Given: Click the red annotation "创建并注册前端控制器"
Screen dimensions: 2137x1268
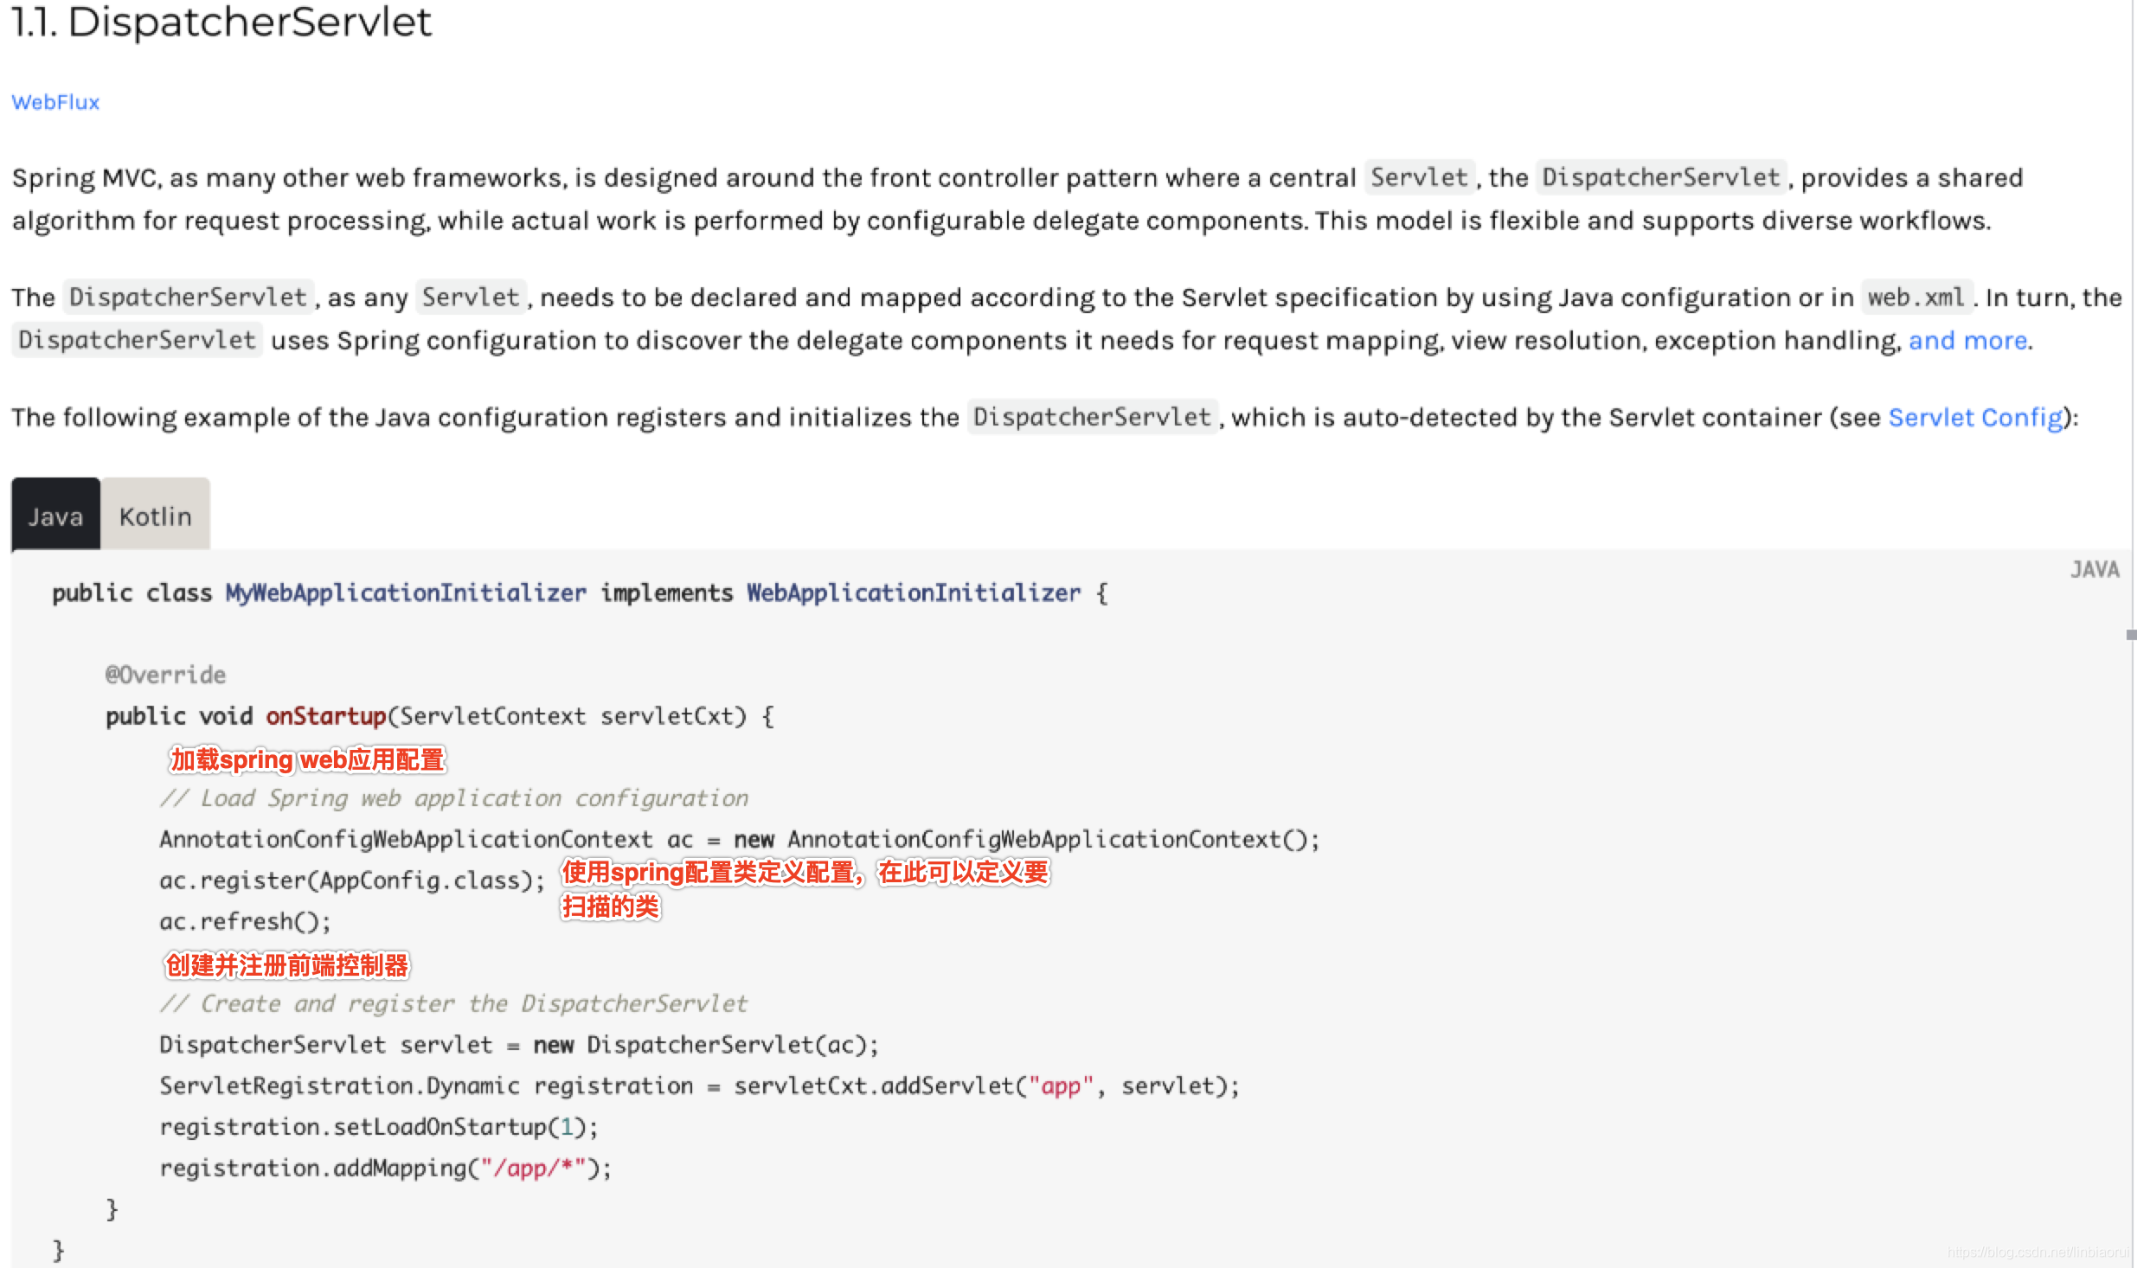Looking at the screenshot, I should click(288, 967).
